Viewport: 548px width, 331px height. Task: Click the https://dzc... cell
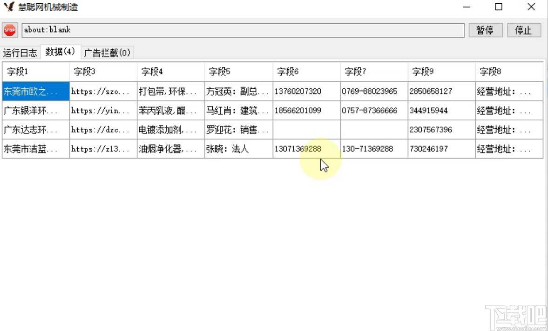103,130
